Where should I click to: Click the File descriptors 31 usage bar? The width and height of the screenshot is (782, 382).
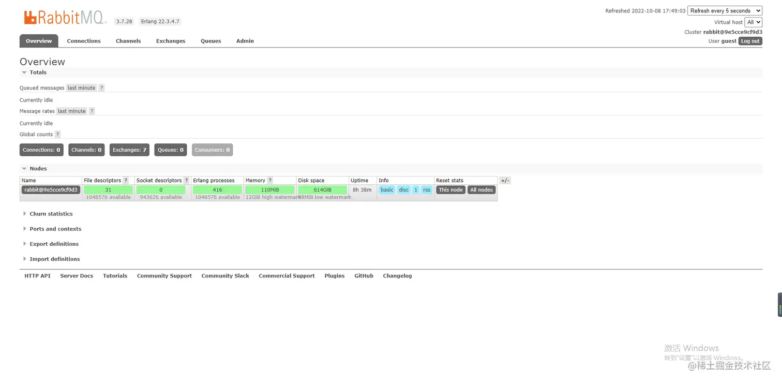point(108,190)
